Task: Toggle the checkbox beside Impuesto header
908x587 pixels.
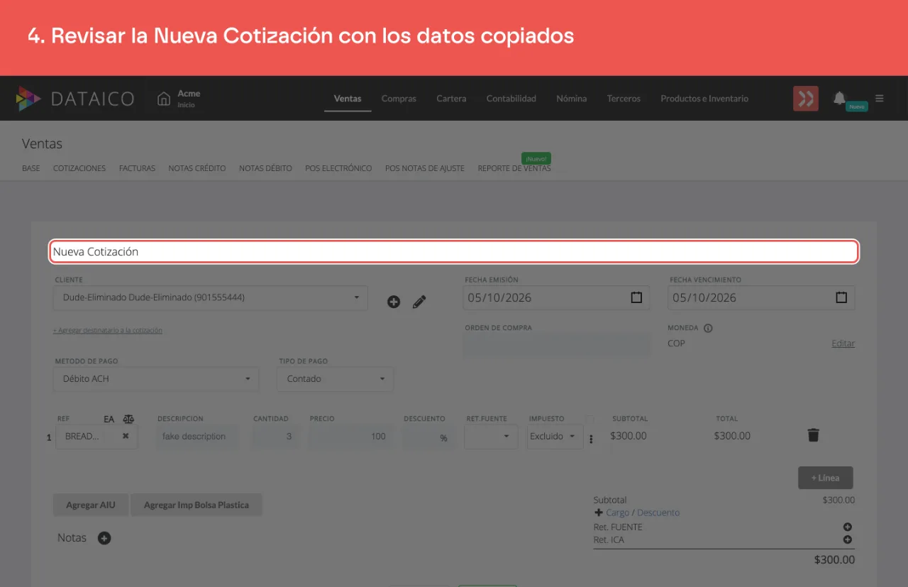Action: pyautogui.click(x=589, y=419)
